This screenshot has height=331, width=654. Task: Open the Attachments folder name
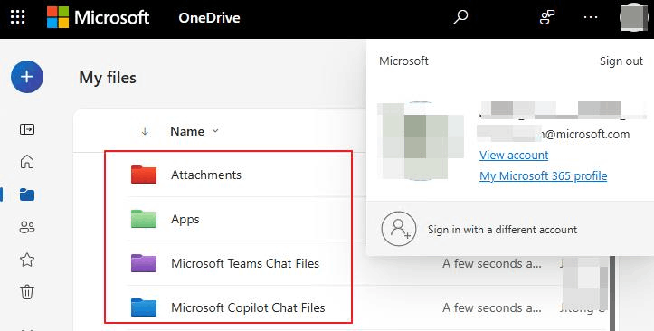206,175
